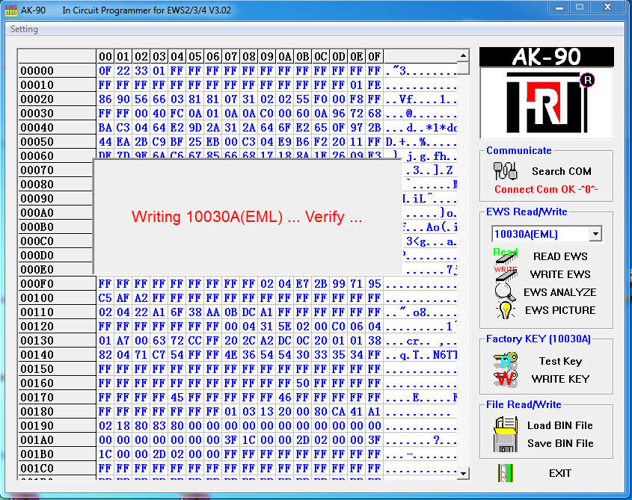Screen dimensions: 632x500
Task: Select address row 00110
Action: [x=57, y=312]
